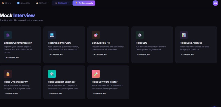Screen dimensions: 221x107
Task: Click 10 QUESTIONS badge on English Communication
Action: point(12,58)
